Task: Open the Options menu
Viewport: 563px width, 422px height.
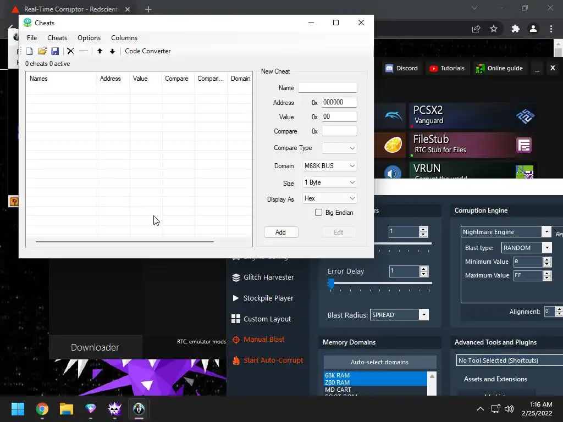Action: [89, 38]
